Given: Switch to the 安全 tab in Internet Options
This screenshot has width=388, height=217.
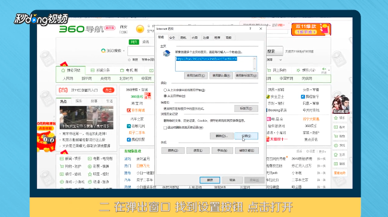Looking at the screenshot, I should [172, 38].
